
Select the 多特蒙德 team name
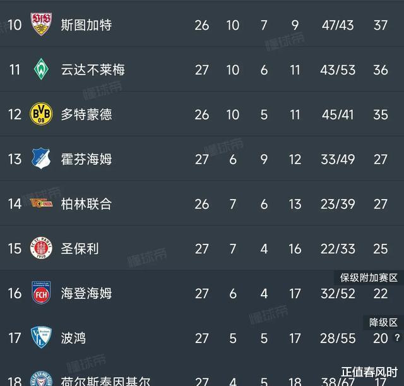(86, 114)
